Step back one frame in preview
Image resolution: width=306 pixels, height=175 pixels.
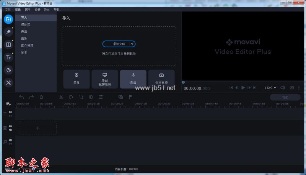coord(237,88)
